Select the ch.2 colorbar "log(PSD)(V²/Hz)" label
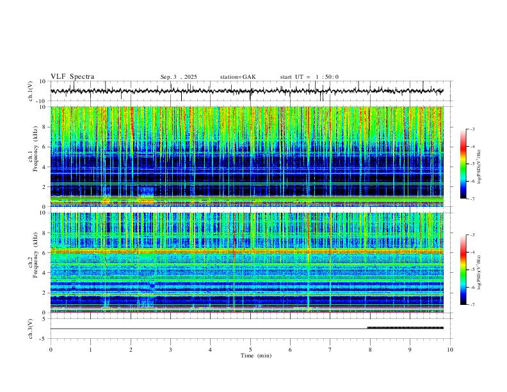The image size is (507, 392). pyautogui.click(x=479, y=272)
